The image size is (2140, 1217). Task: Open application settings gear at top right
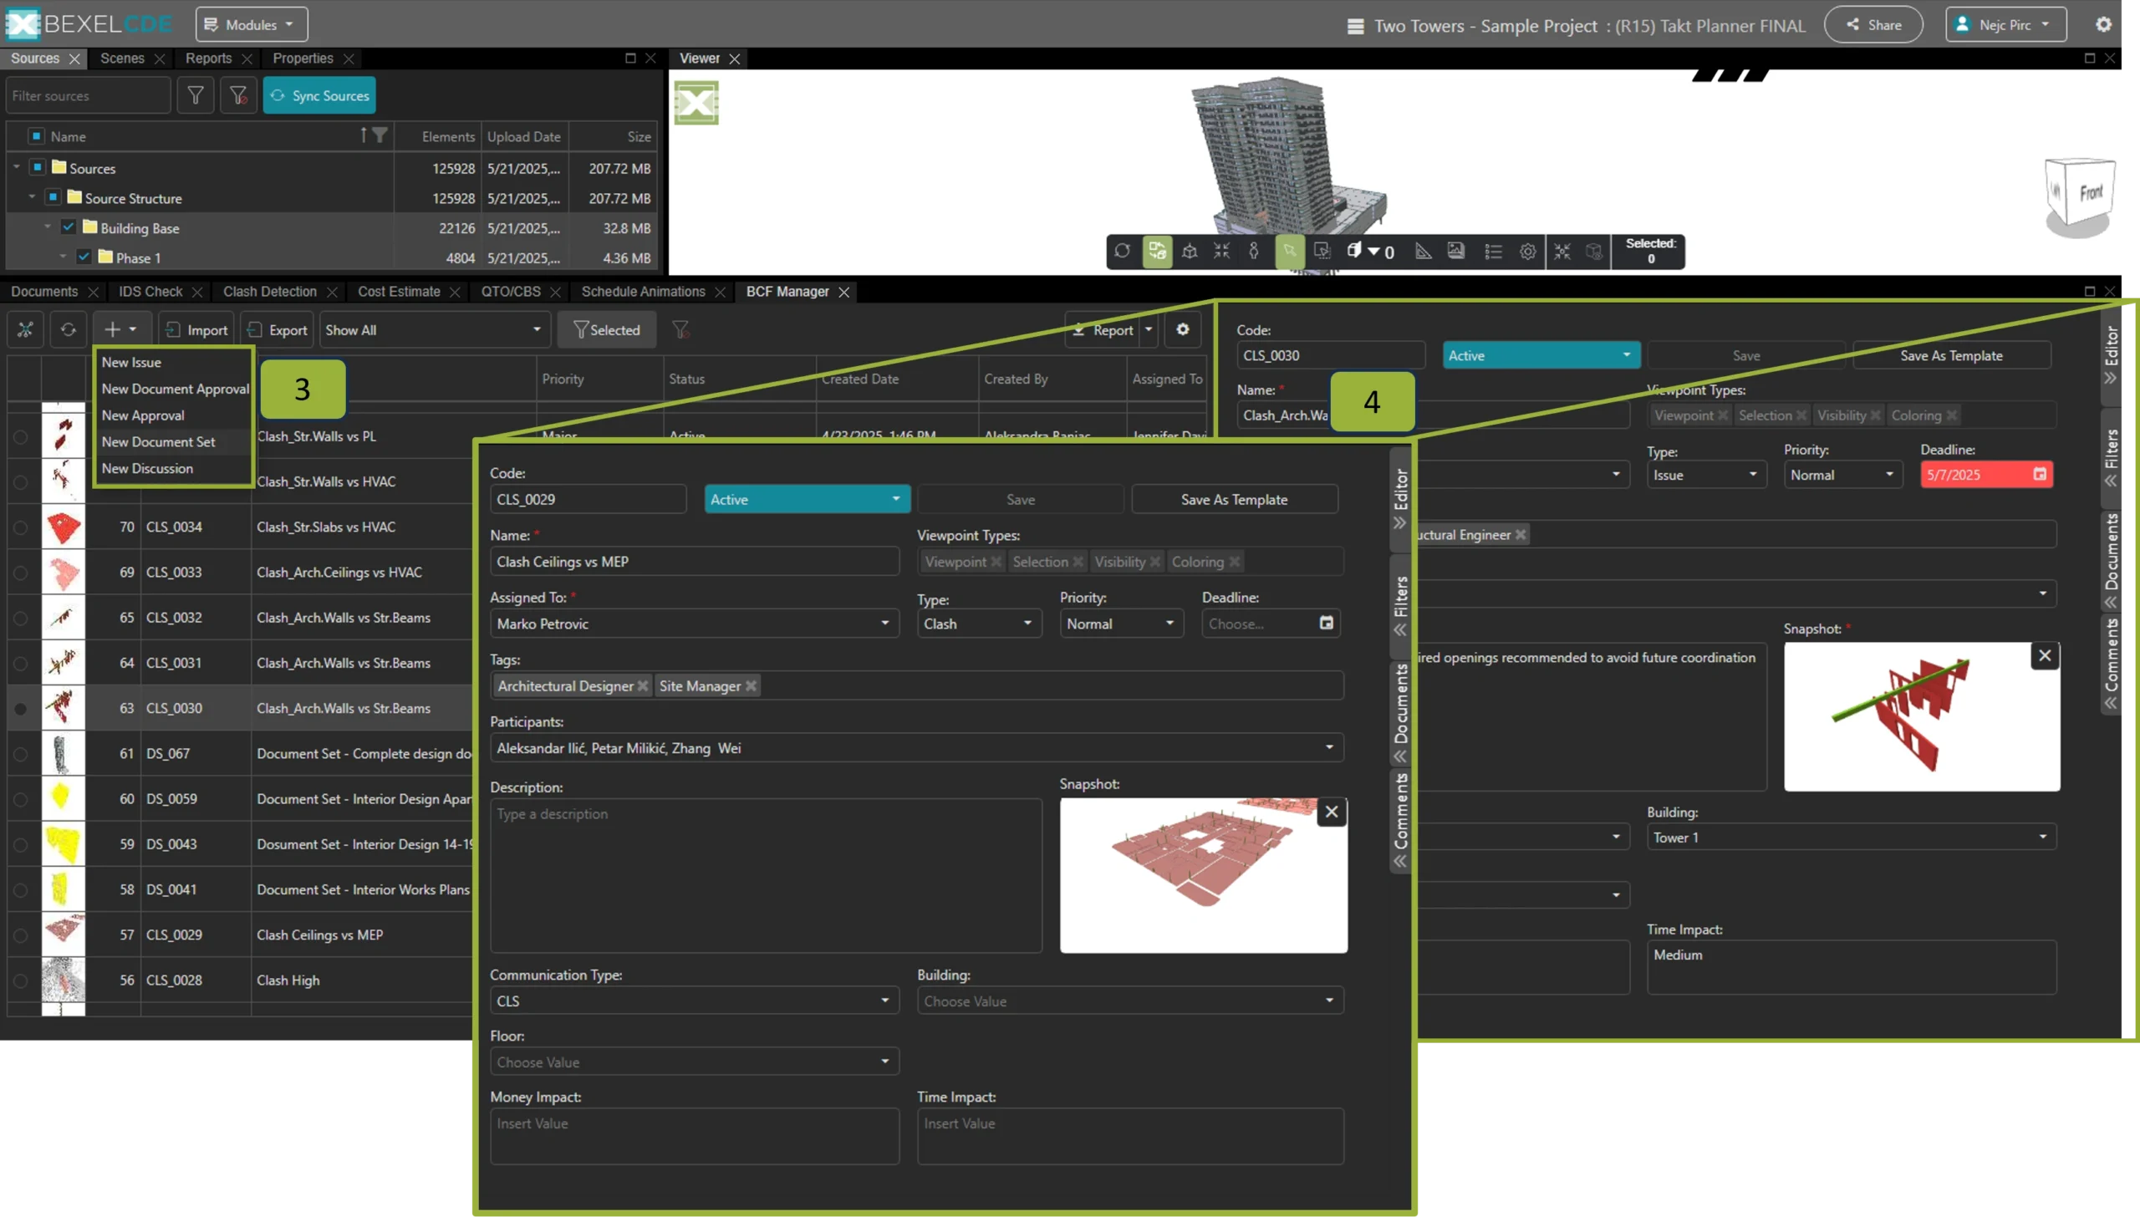click(x=2103, y=24)
